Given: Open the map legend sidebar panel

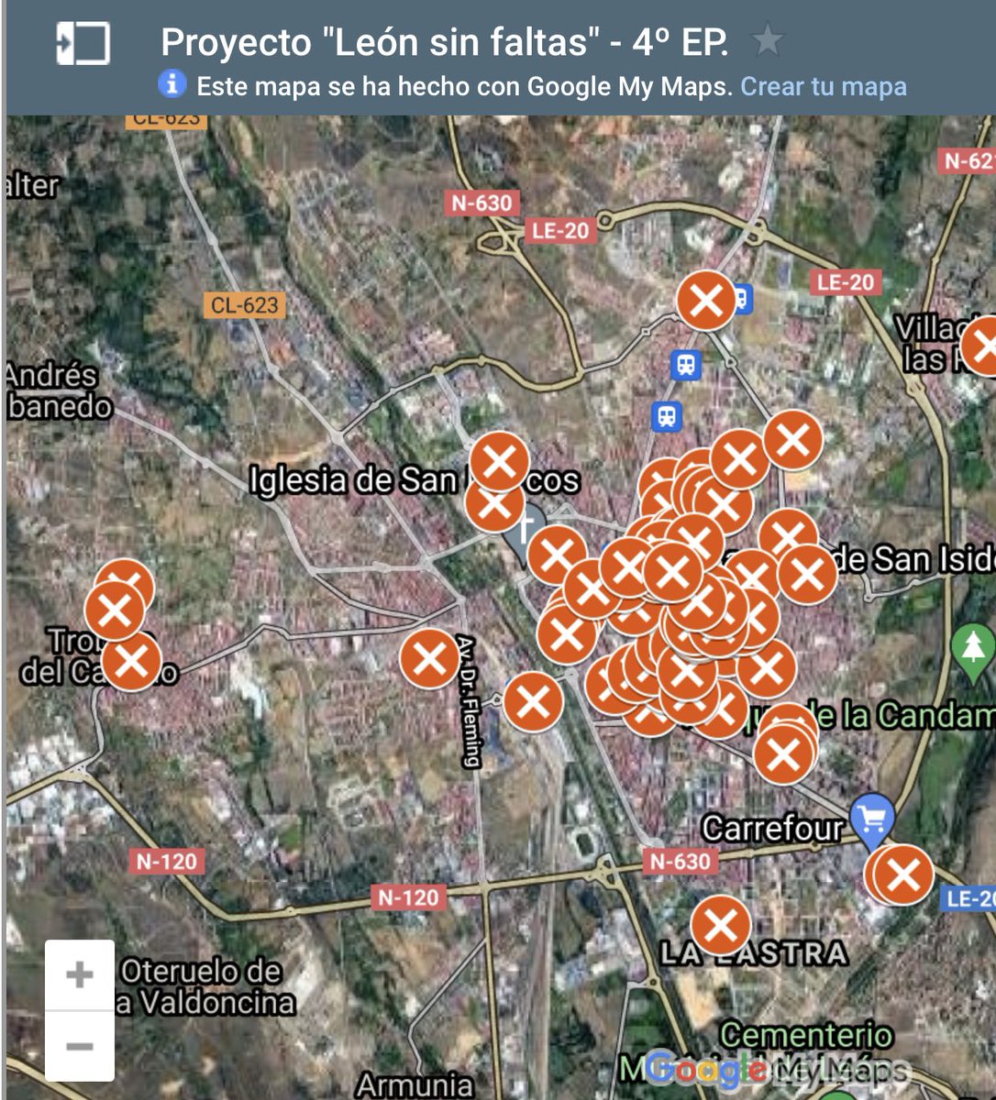Looking at the screenshot, I should [83, 42].
